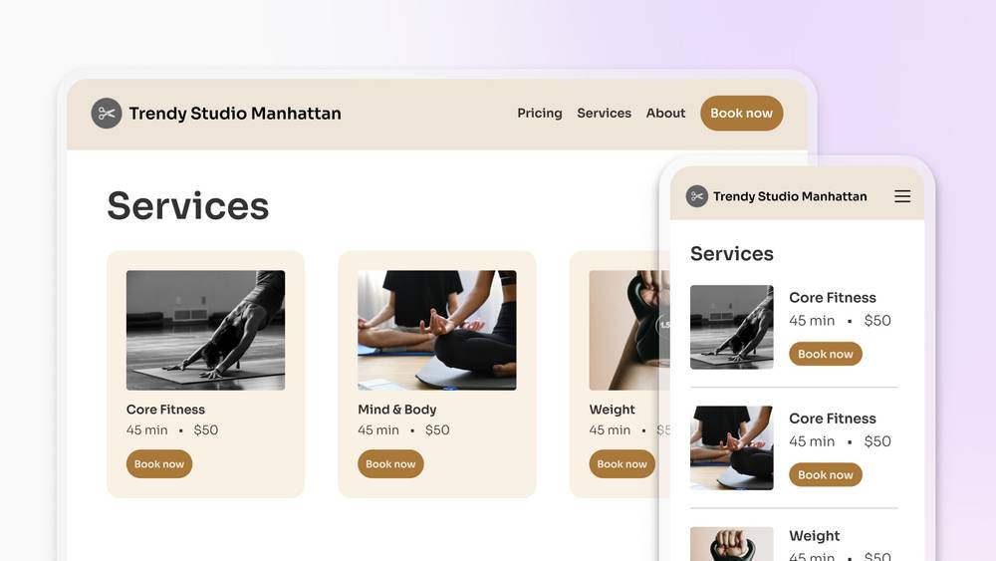Image resolution: width=996 pixels, height=561 pixels.
Task: Open the Mind & Body meditation photo
Action: [x=437, y=331]
